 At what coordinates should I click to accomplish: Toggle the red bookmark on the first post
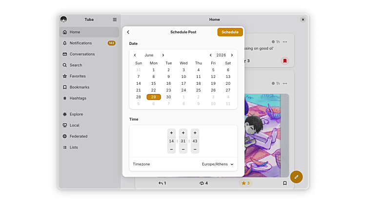(285, 61)
